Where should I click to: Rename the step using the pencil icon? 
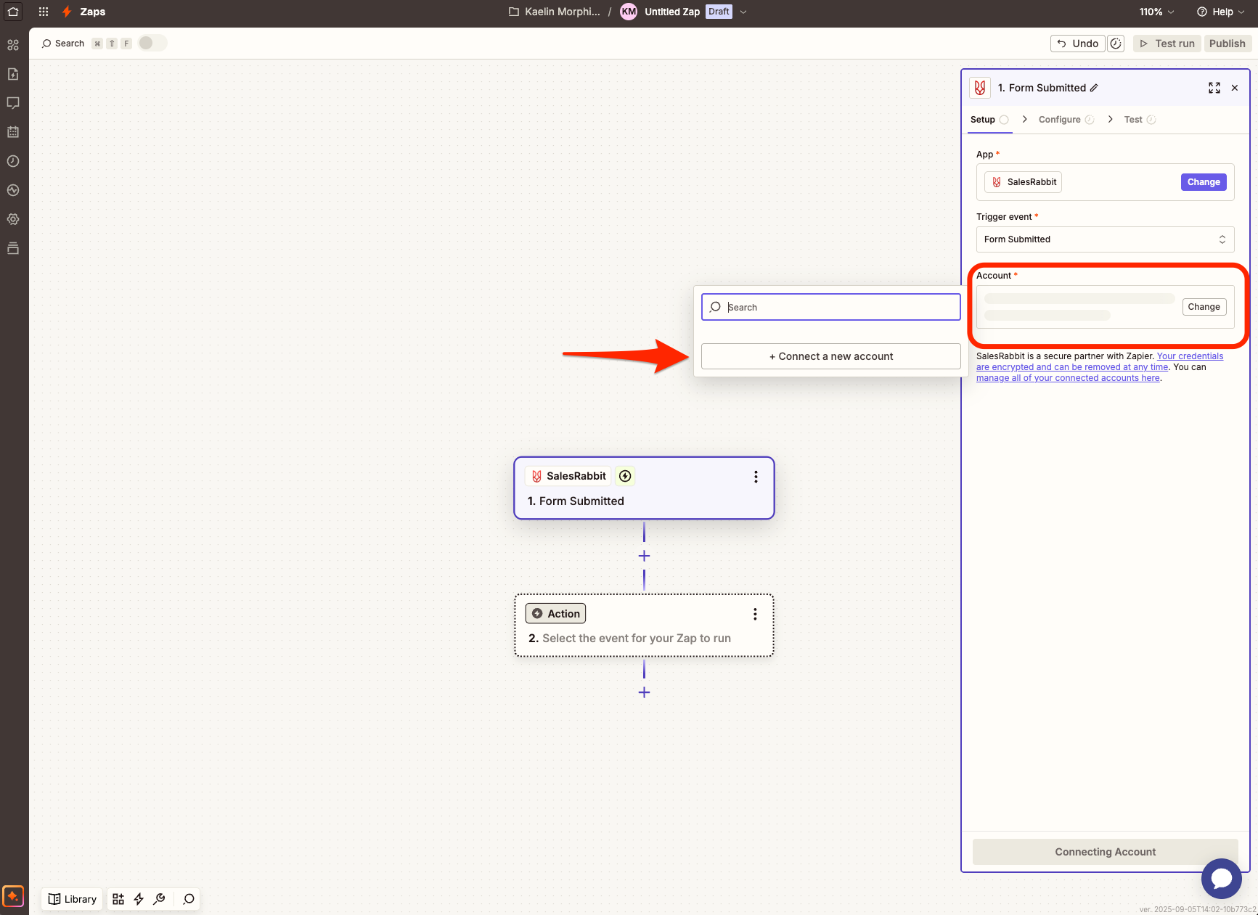click(1092, 87)
